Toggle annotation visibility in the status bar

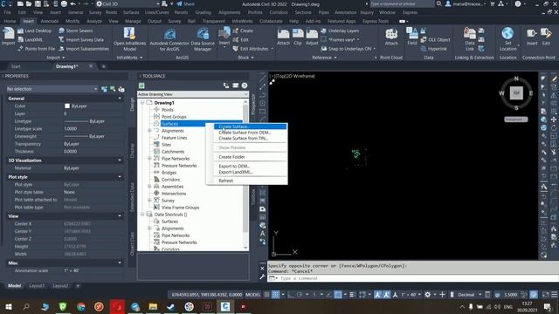378,295
